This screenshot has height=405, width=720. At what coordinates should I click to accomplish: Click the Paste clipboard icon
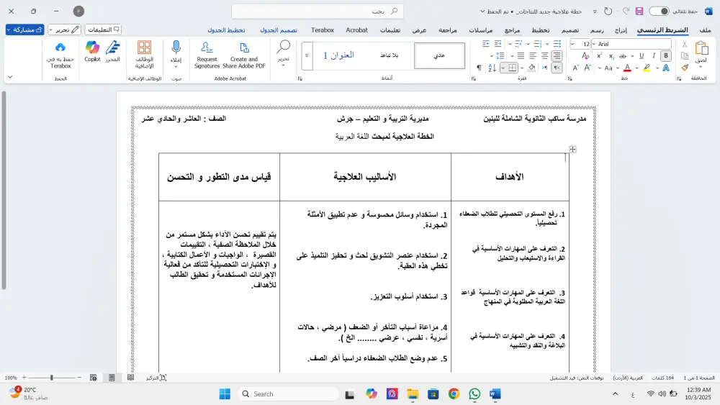click(x=701, y=47)
